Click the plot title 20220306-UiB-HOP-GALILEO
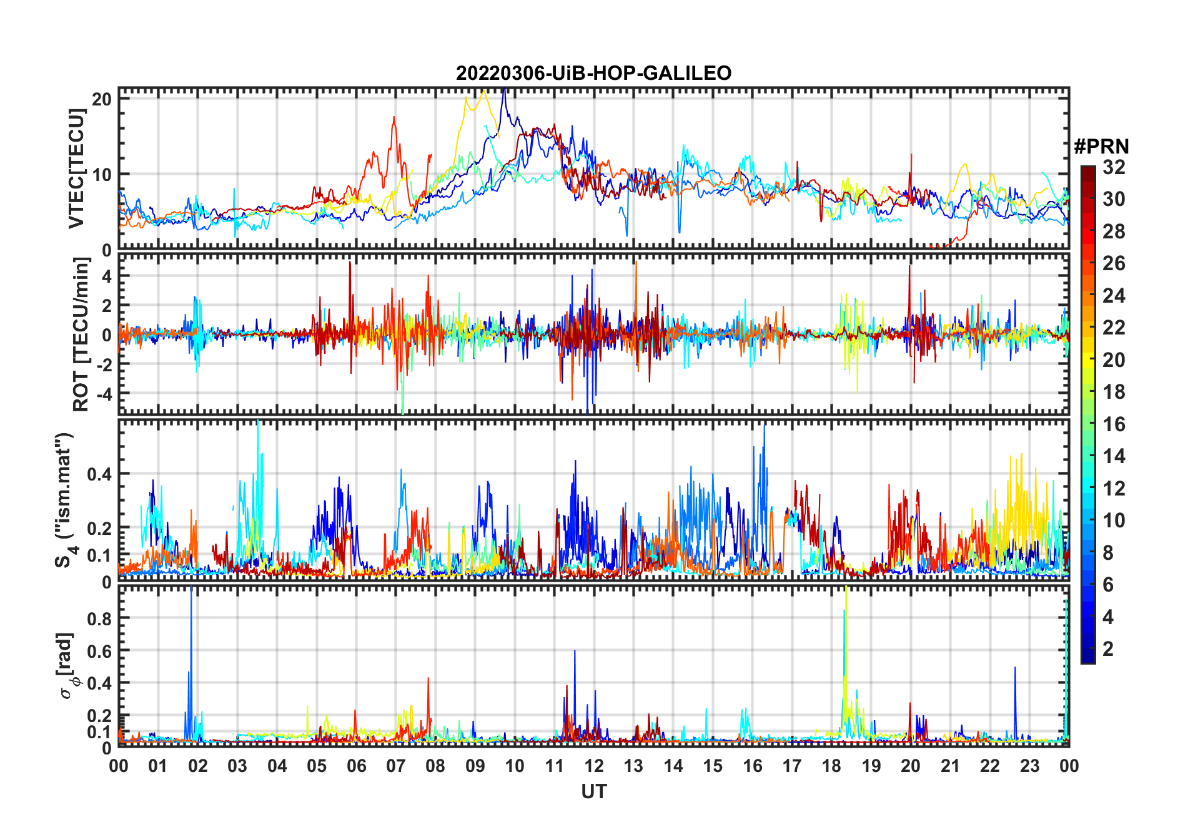 pyautogui.click(x=593, y=73)
